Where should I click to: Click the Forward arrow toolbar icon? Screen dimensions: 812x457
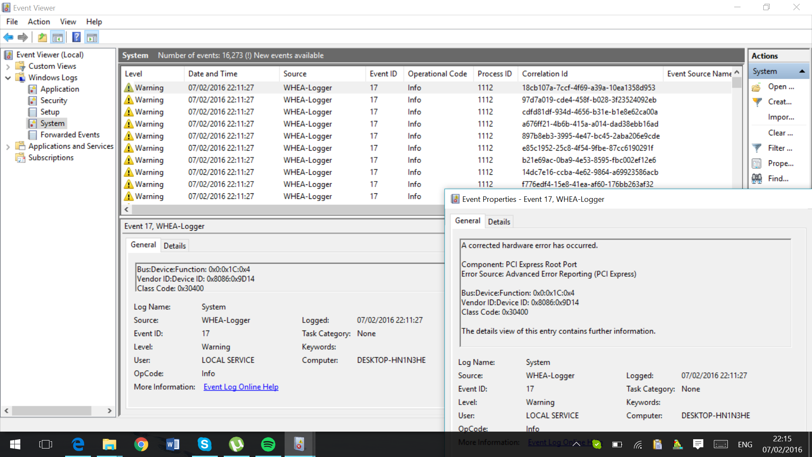point(23,38)
